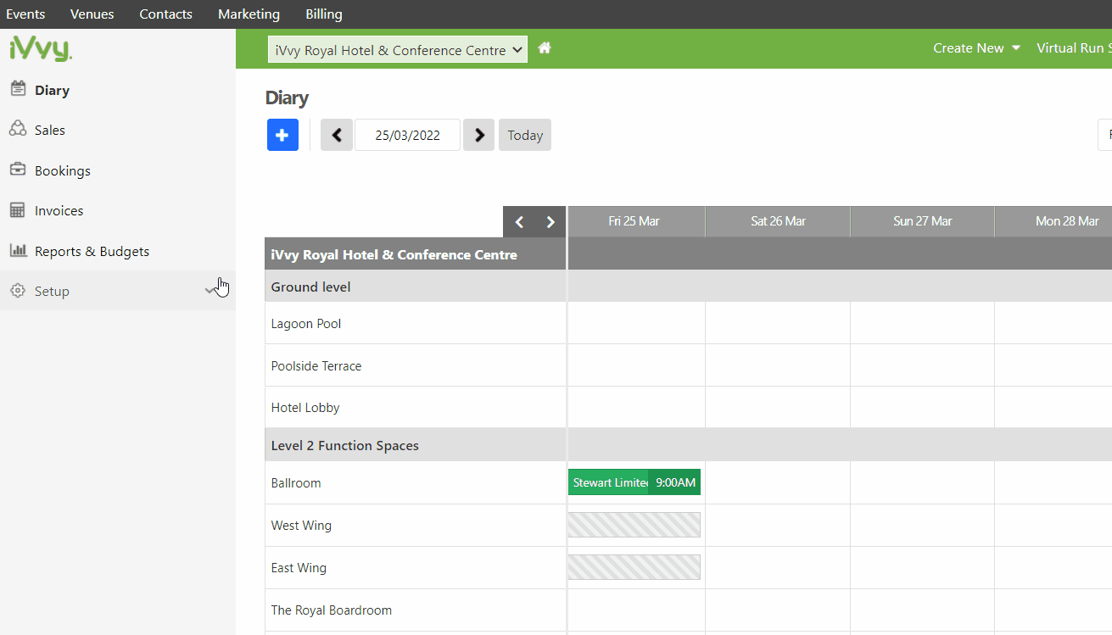Screen dimensions: 1112x635
Task: Click the date field 25/03/2022
Action: click(407, 135)
